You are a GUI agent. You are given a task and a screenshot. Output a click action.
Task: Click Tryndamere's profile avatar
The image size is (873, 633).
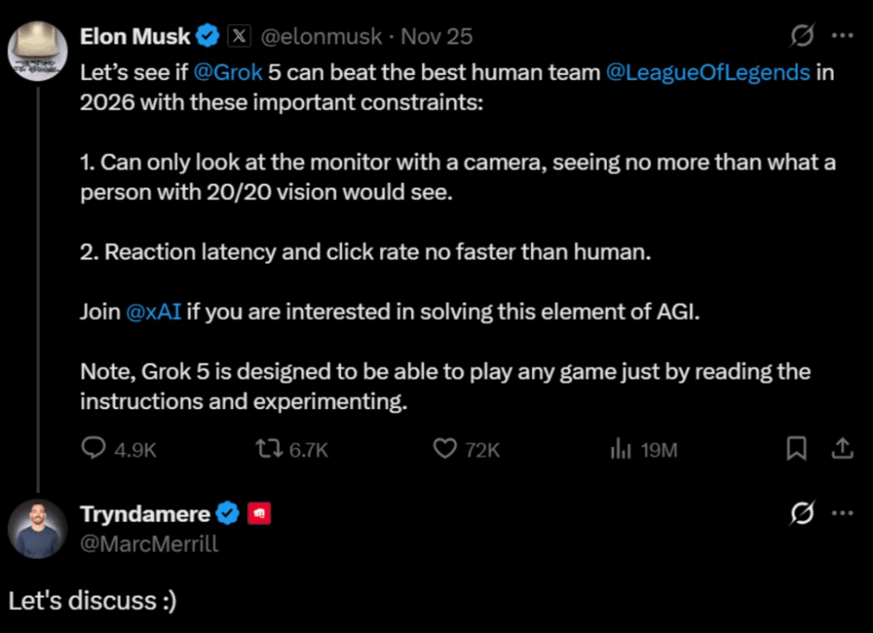pyautogui.click(x=37, y=527)
